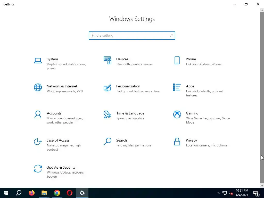Open the Devices settings title

pos(122,59)
